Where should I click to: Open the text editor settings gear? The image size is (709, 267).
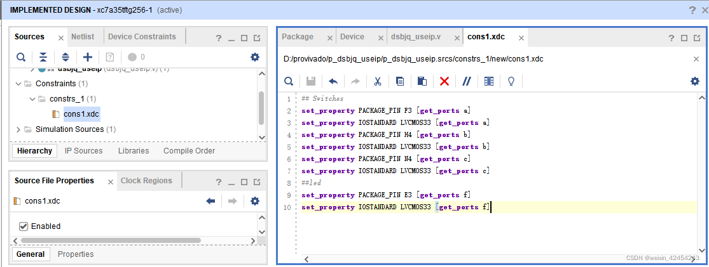pyautogui.click(x=695, y=81)
